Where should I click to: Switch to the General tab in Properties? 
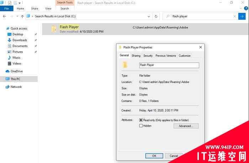pyautogui.click(x=124, y=55)
